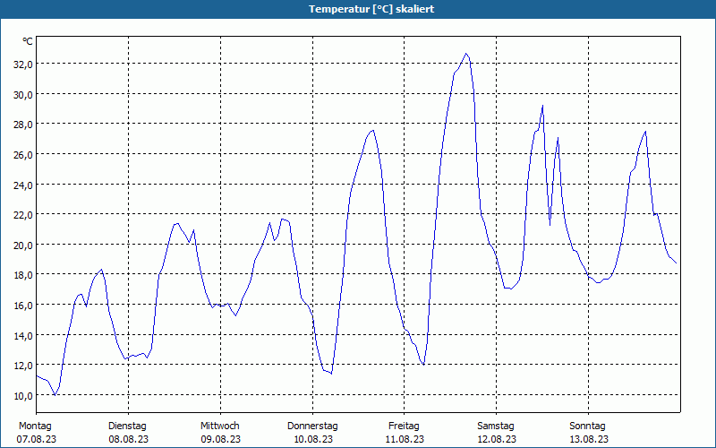Click the 11.08.23 date label
This screenshot has width=716, height=448.
[405, 439]
